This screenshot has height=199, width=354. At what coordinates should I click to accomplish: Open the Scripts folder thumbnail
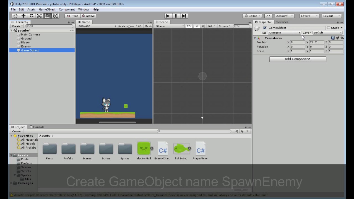pyautogui.click(x=106, y=149)
